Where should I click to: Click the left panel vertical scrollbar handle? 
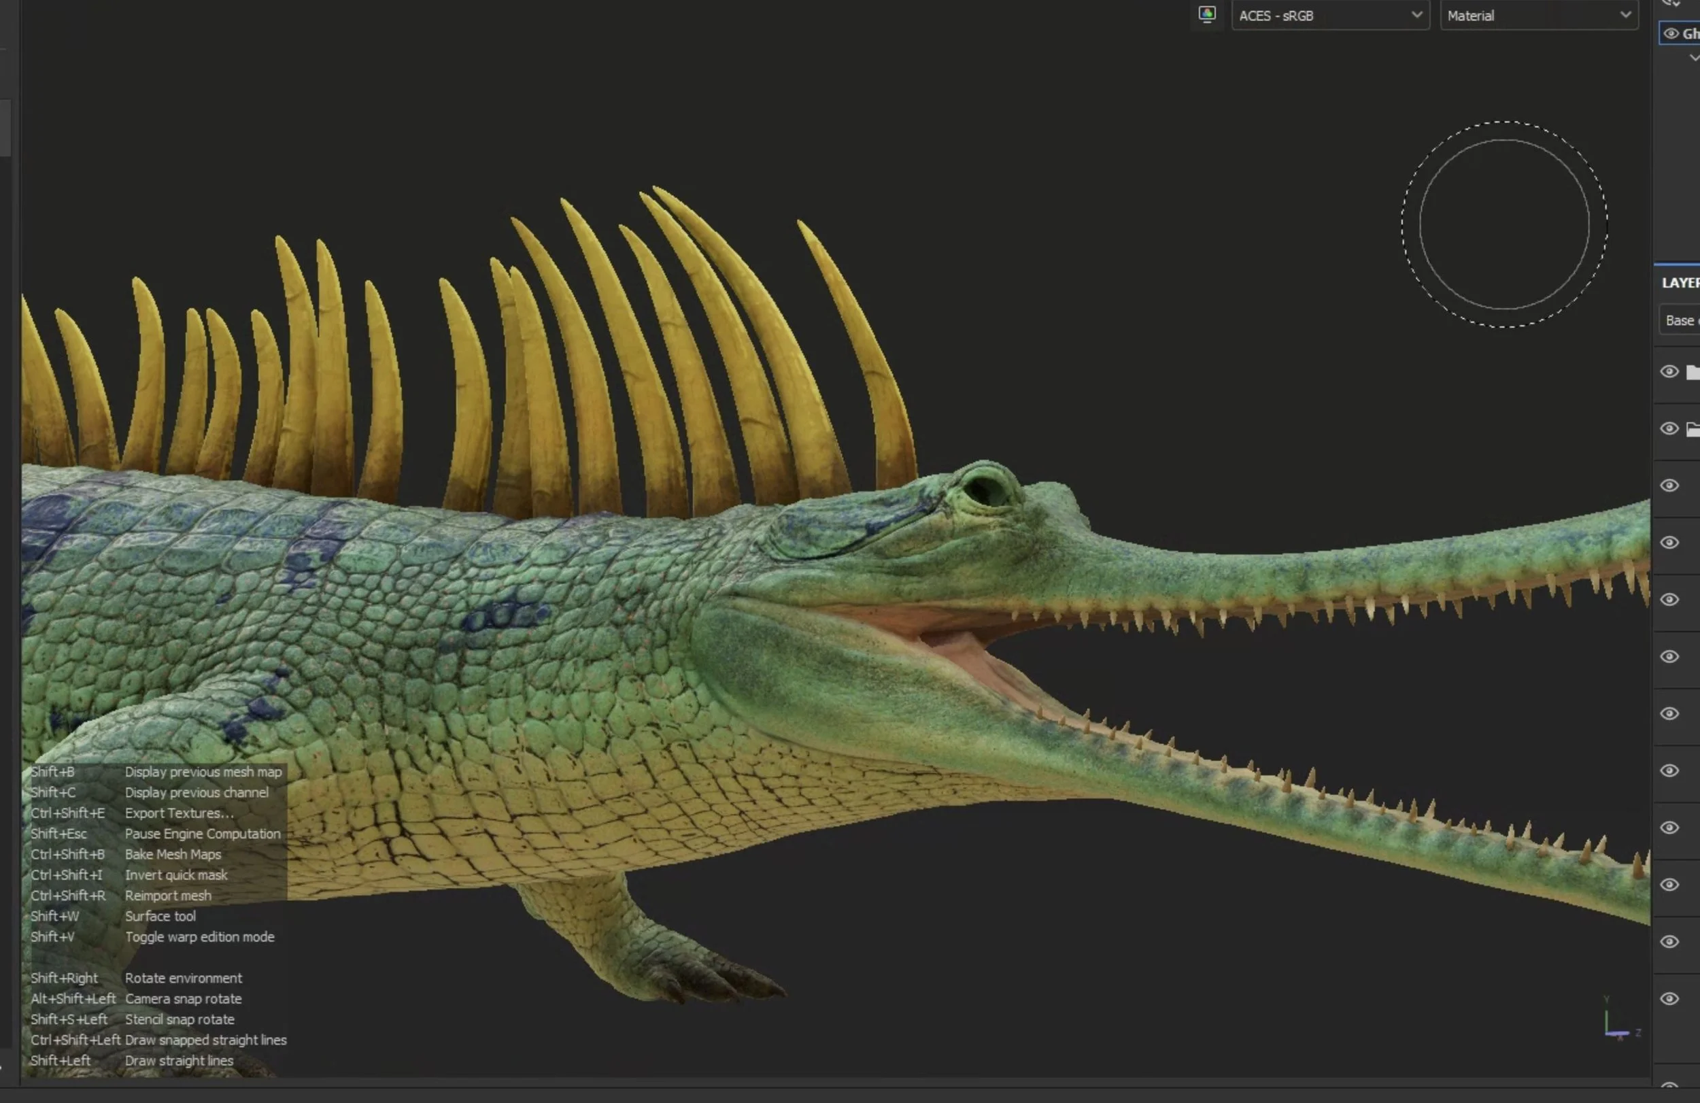click(5, 127)
